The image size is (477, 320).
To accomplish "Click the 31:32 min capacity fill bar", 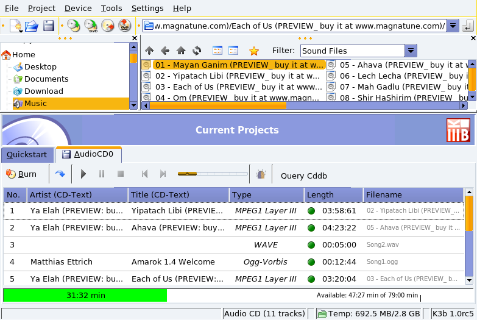I will [85, 296].
